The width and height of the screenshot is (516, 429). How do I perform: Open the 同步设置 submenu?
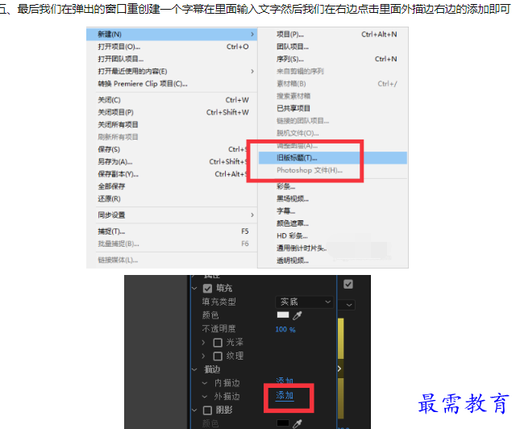tap(172, 215)
